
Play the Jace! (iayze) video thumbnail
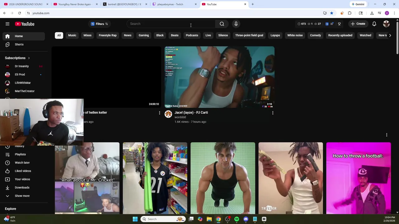[219, 77]
